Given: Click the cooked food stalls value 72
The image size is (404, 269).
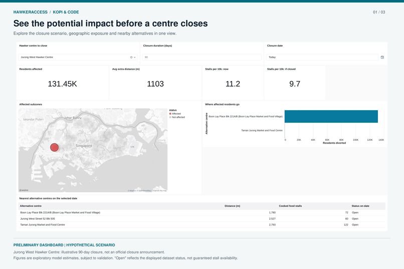Looking at the screenshot, I should (x=346, y=212).
